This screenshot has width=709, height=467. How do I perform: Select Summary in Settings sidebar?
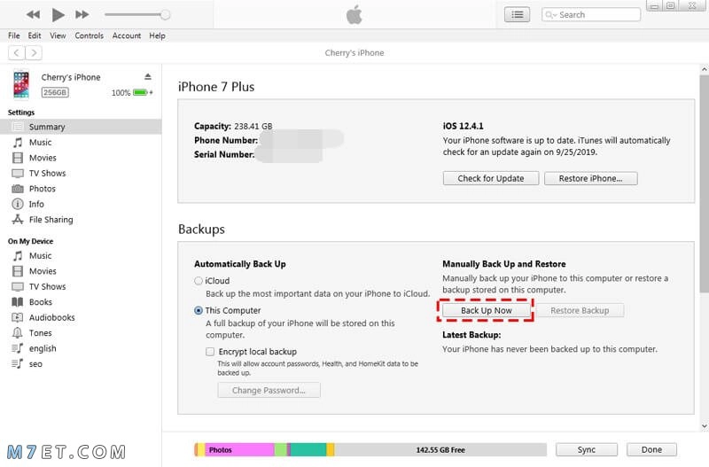coord(81,127)
